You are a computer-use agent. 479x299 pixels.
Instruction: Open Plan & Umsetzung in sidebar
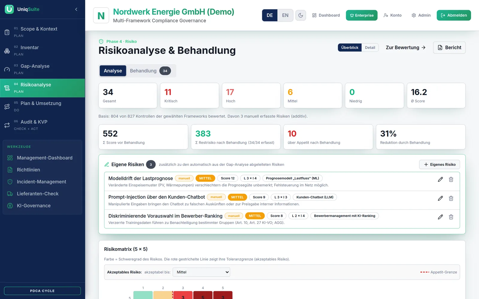click(43, 106)
